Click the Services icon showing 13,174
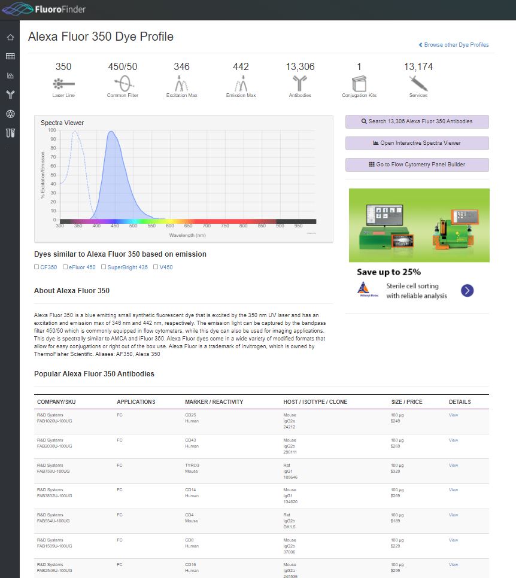Viewport: 516px width, 578px height. click(418, 82)
